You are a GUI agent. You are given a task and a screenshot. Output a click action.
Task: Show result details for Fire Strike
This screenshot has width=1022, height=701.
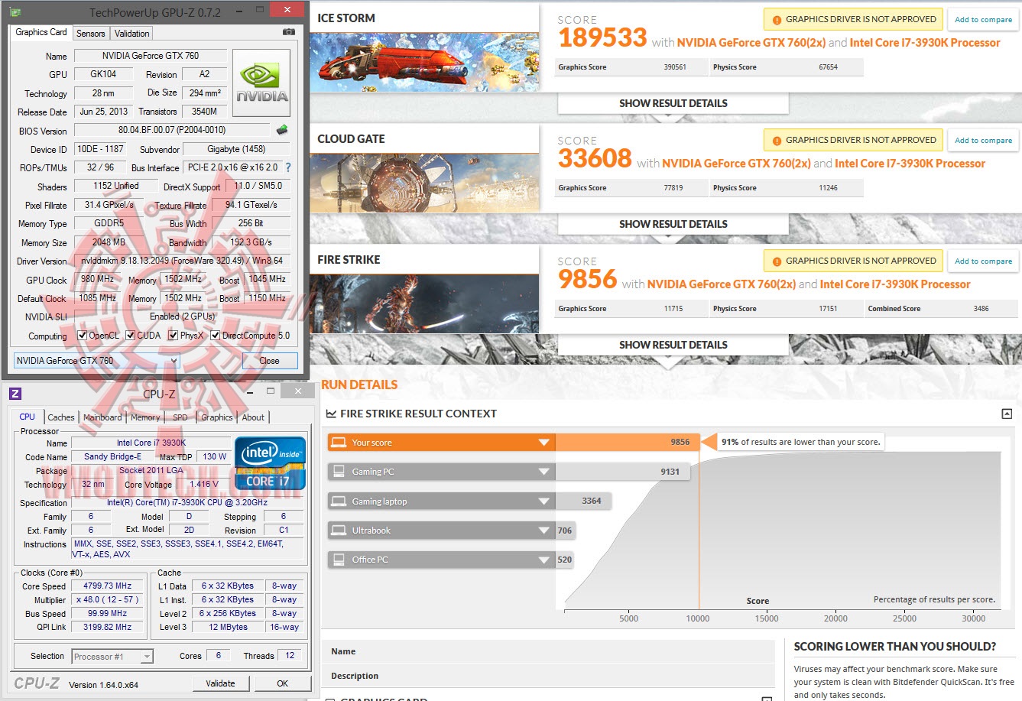pos(673,345)
